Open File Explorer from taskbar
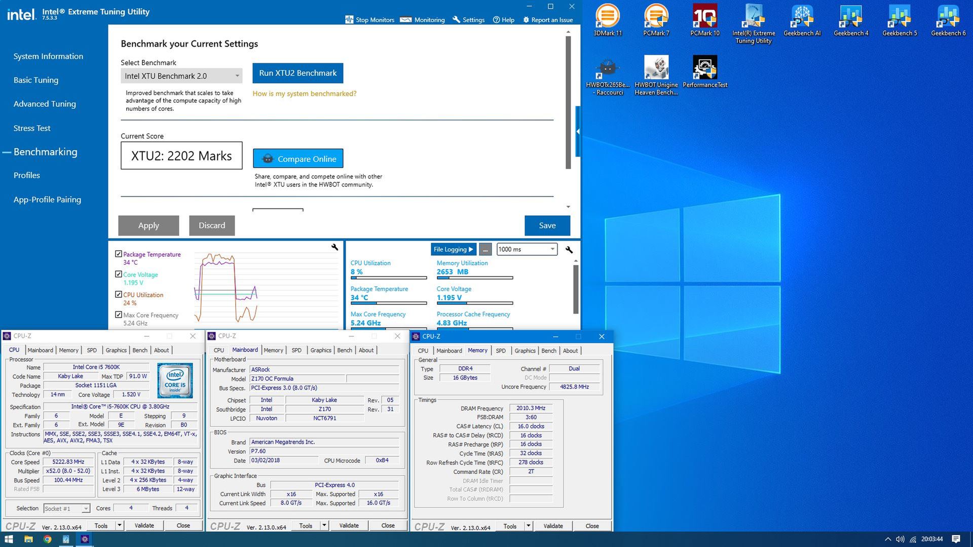 click(28, 539)
